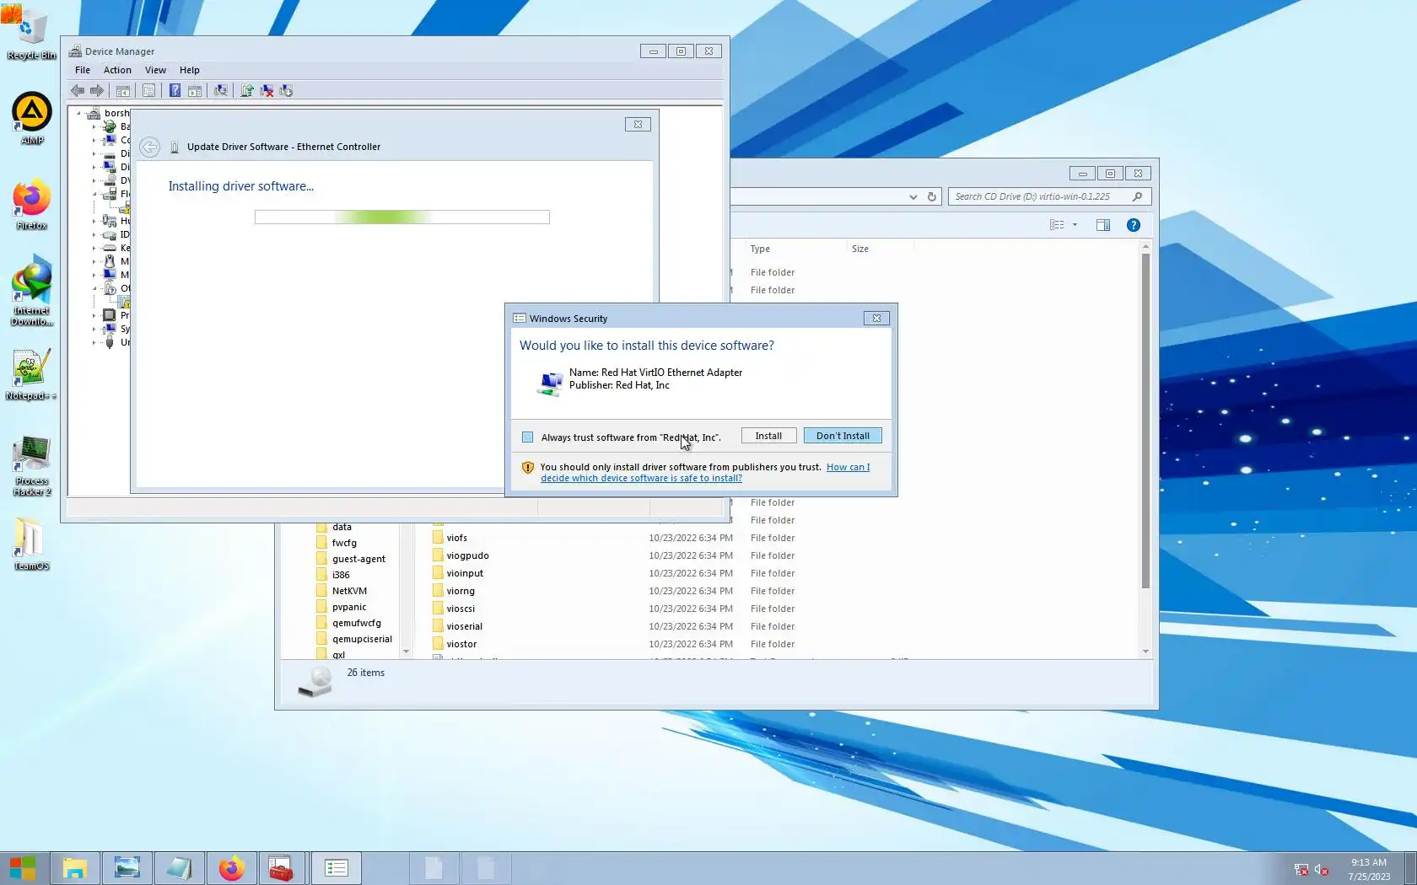Select the Notepad++ desktop shortcut
Screen dimensions: 1417x885
coord(31,375)
